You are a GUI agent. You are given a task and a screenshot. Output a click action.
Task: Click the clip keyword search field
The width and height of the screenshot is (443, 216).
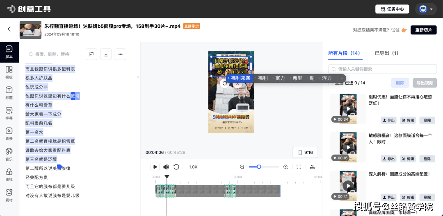(x=383, y=69)
